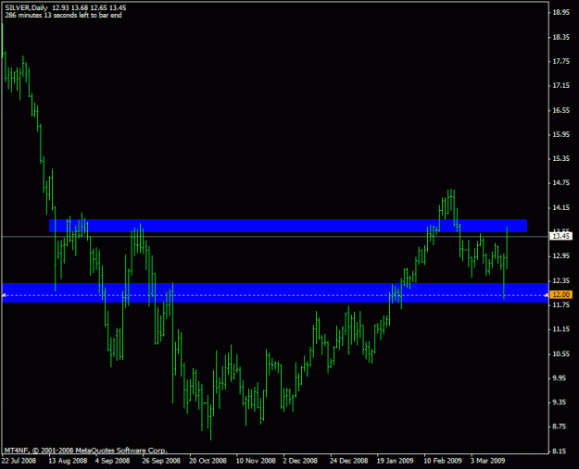579x469 pixels.
Task: Click the left yellow arrow on the 12.00 line
Action: 4,295
